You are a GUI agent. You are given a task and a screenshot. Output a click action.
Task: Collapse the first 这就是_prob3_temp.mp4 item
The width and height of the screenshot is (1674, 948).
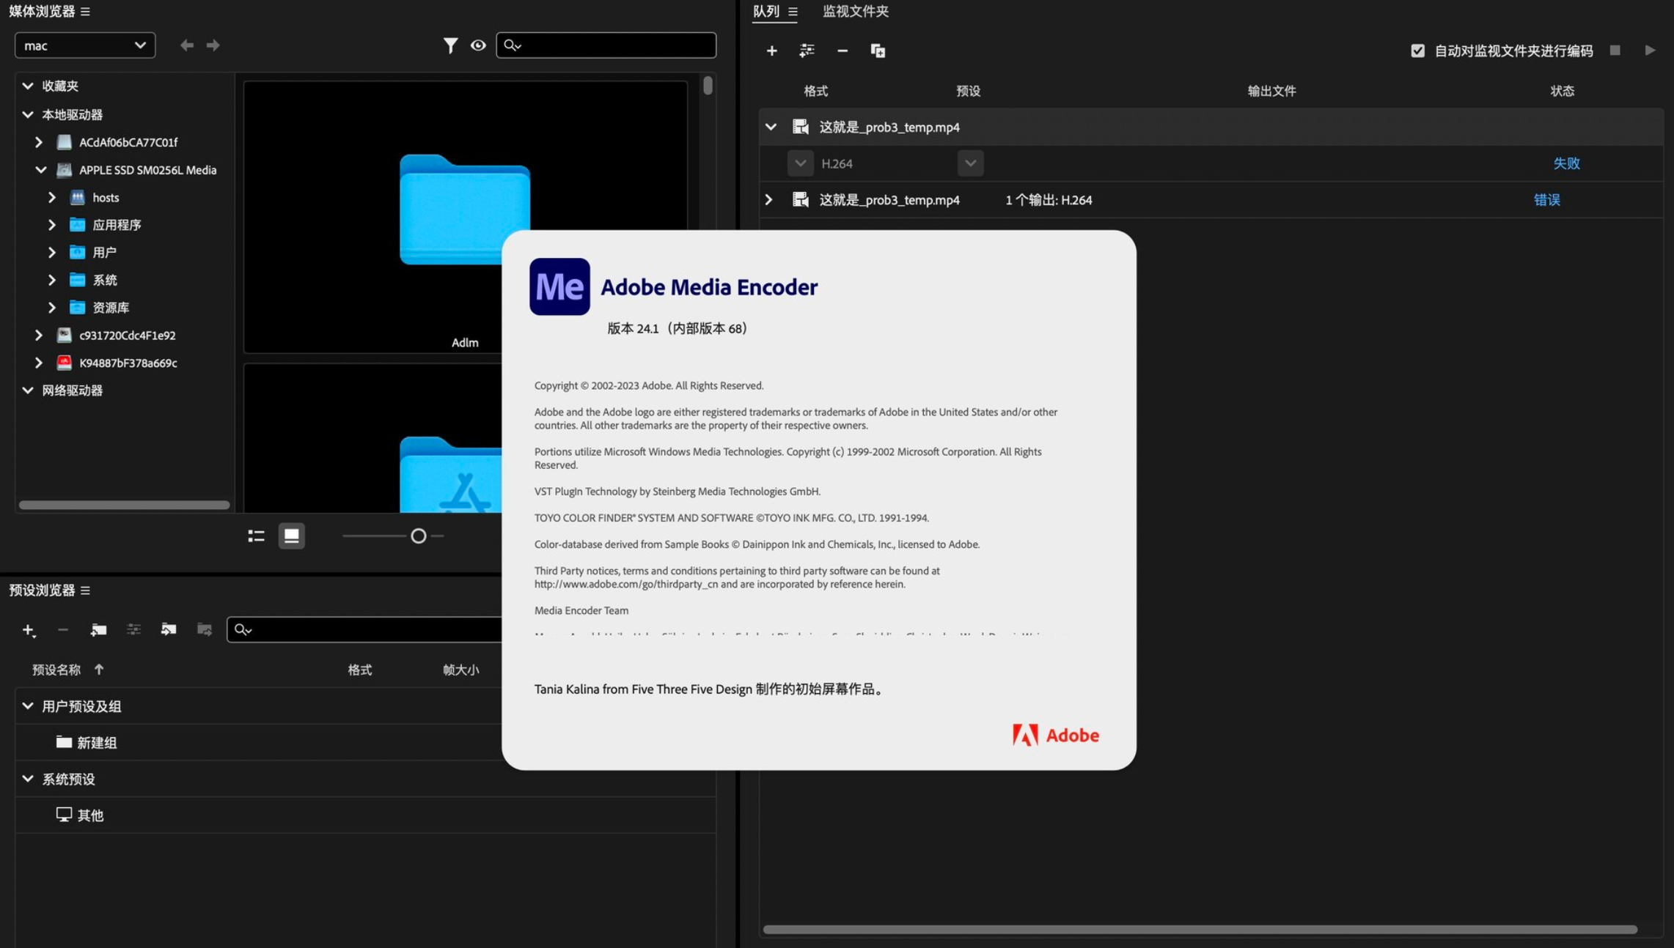[771, 127]
